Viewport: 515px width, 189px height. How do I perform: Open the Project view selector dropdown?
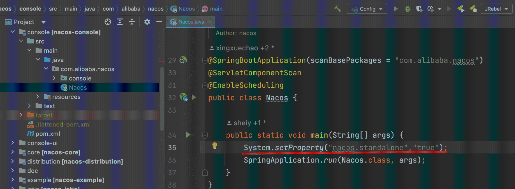point(44,22)
